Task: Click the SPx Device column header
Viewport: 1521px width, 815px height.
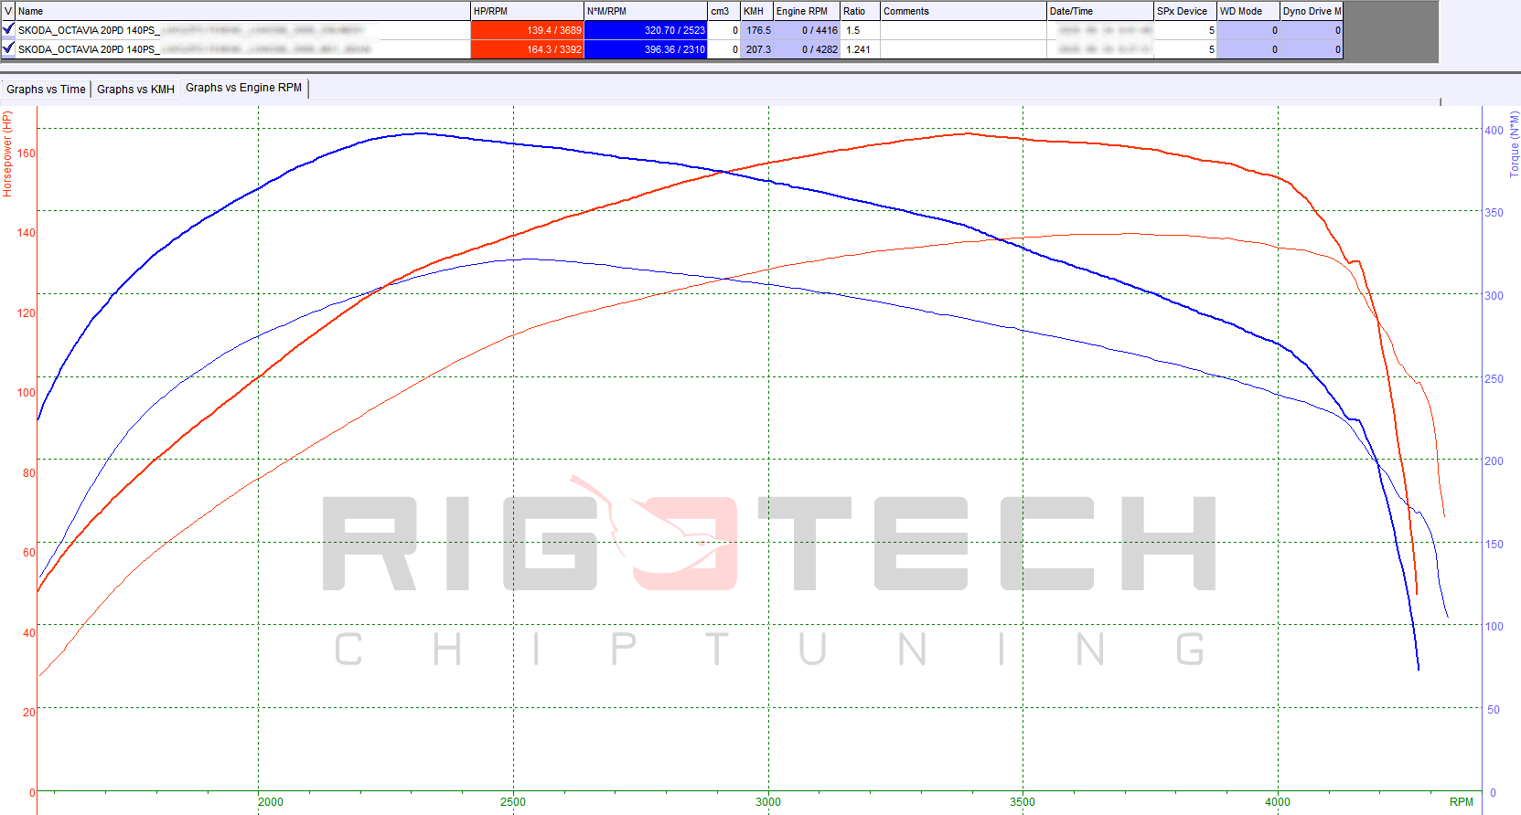Action: click(1185, 11)
